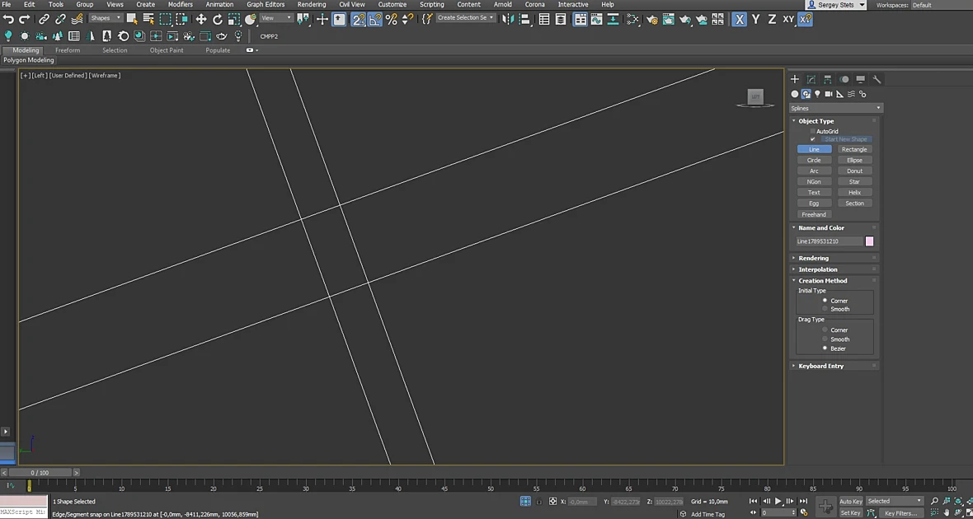Viewport: 973px width, 519px height.
Task: Open the Create Selection Set dropdown
Action: pos(465,18)
